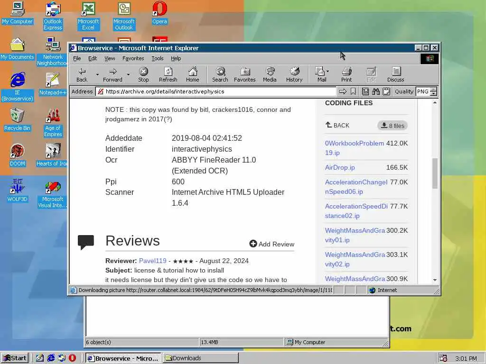Image resolution: width=486 pixels, height=364 pixels.
Task: Click the 8 files download button
Action: (x=393, y=126)
